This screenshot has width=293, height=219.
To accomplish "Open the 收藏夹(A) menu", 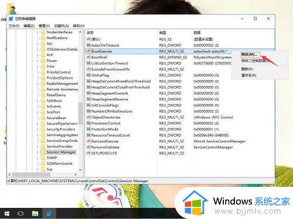I will 62,26.
